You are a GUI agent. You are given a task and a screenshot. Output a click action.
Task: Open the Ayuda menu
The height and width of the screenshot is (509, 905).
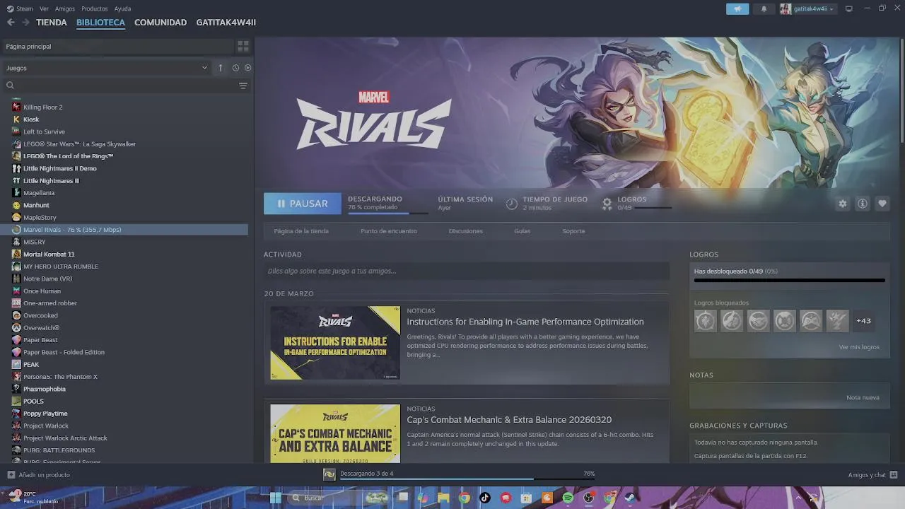[x=122, y=8]
